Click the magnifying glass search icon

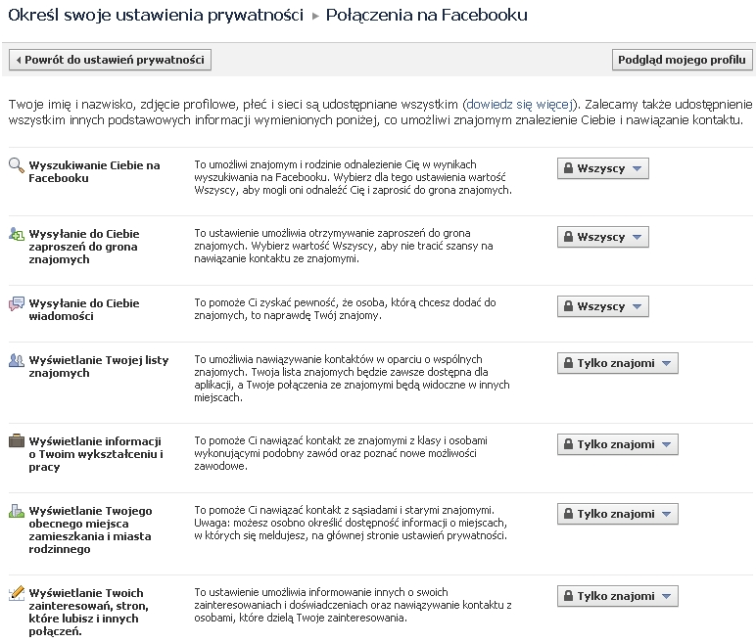click(17, 165)
